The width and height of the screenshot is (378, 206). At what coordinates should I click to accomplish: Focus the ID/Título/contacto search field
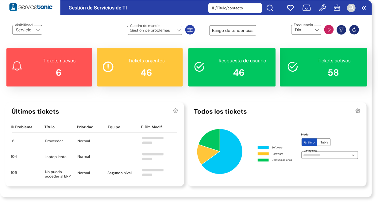235,8
